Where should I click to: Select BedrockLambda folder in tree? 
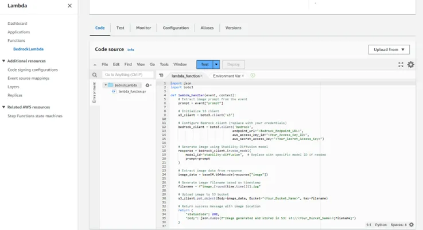[x=126, y=85]
